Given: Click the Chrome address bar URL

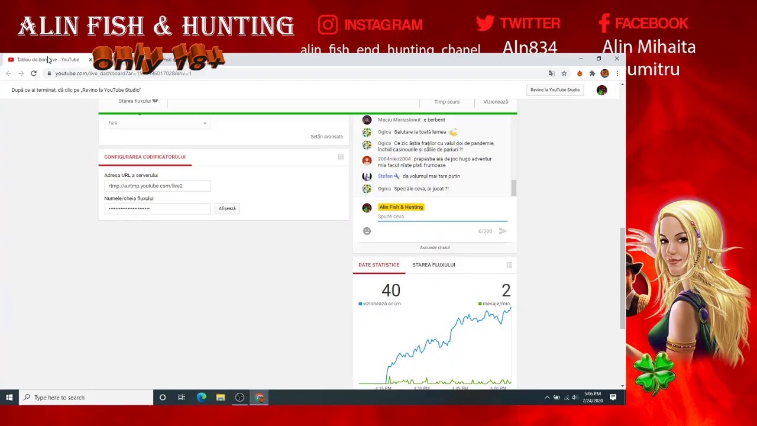Looking at the screenshot, I should tap(123, 73).
